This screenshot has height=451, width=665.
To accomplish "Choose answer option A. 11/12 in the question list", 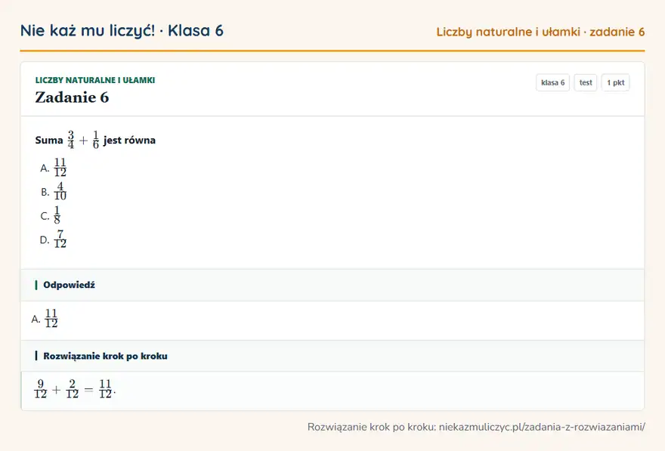I will (x=54, y=168).
